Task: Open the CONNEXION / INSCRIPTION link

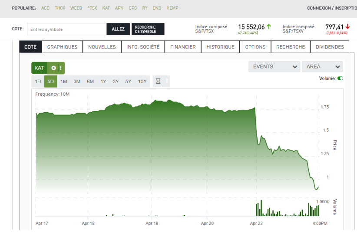Action: click(331, 8)
